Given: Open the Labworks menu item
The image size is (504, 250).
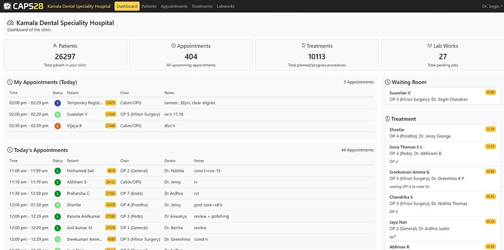Looking at the screenshot, I should (225, 7).
